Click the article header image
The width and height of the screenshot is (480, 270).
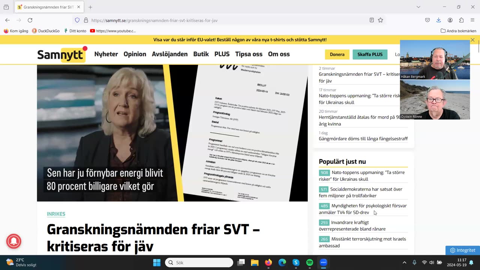(x=172, y=133)
